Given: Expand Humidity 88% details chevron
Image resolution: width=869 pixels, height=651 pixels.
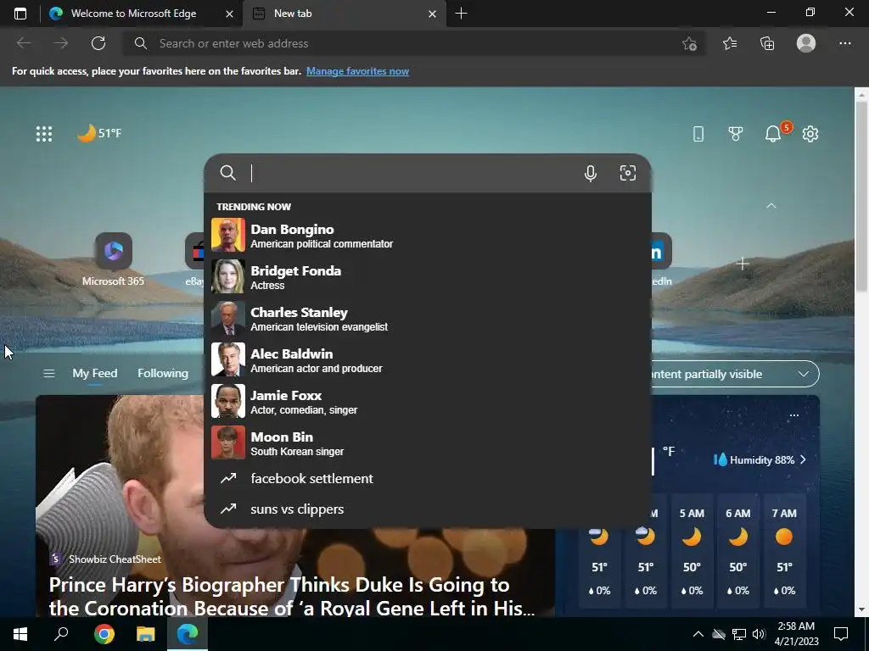Looking at the screenshot, I should pos(803,459).
